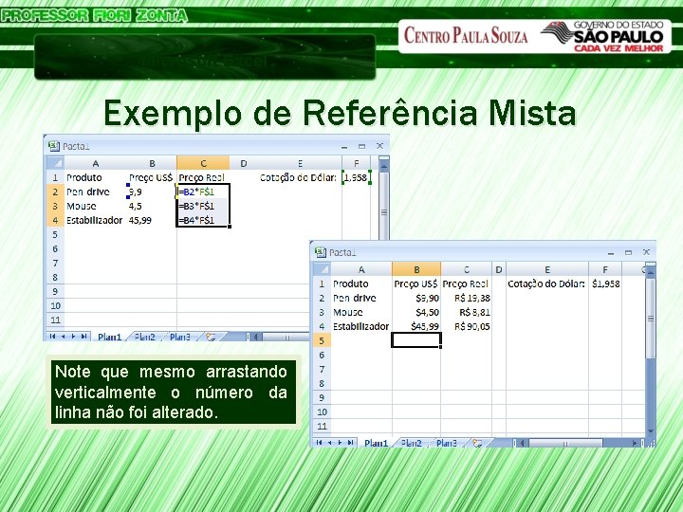
Task: Click the Excel icon in the formulas Pasta1 window
Action: [53, 146]
